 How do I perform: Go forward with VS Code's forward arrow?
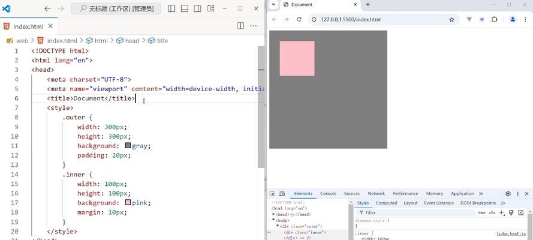(61, 8)
